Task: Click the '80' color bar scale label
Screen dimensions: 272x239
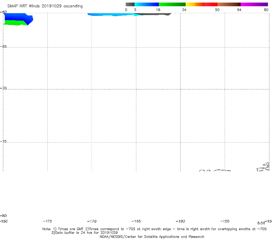Action: (266, 10)
